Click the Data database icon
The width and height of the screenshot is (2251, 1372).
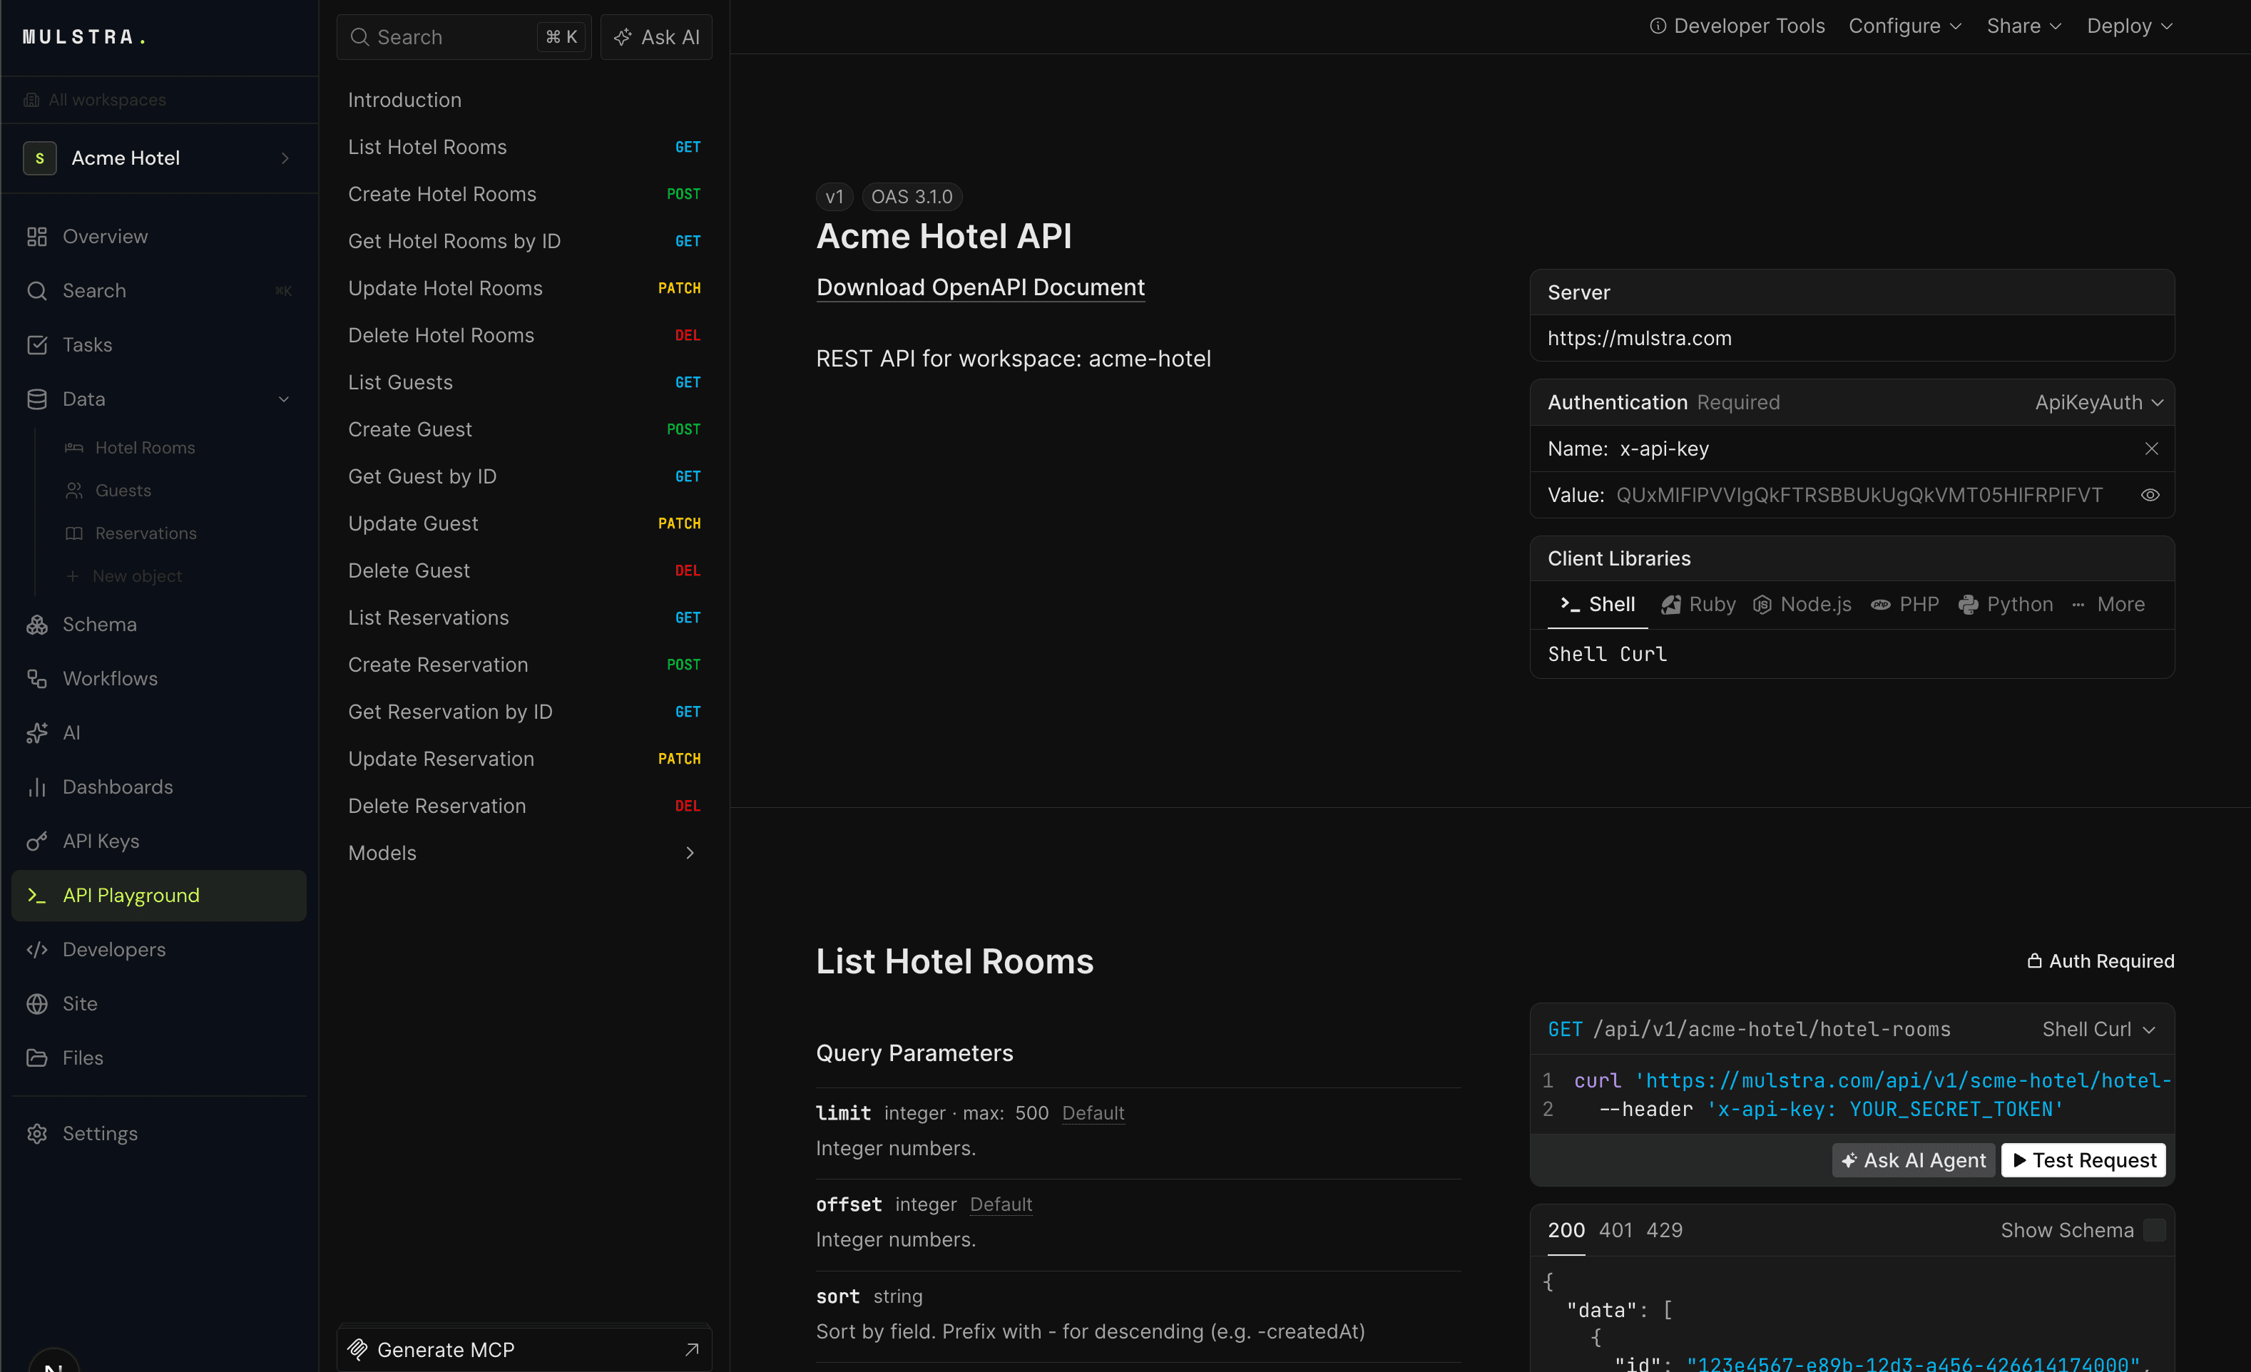tap(36, 399)
